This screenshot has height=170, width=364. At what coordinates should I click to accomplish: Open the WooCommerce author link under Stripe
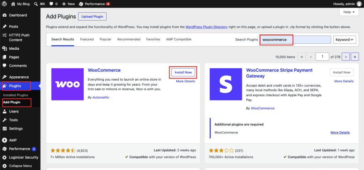click(x=263, y=108)
